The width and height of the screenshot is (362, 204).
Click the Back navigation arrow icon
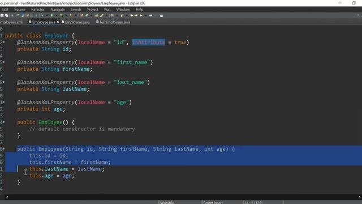[141, 15]
